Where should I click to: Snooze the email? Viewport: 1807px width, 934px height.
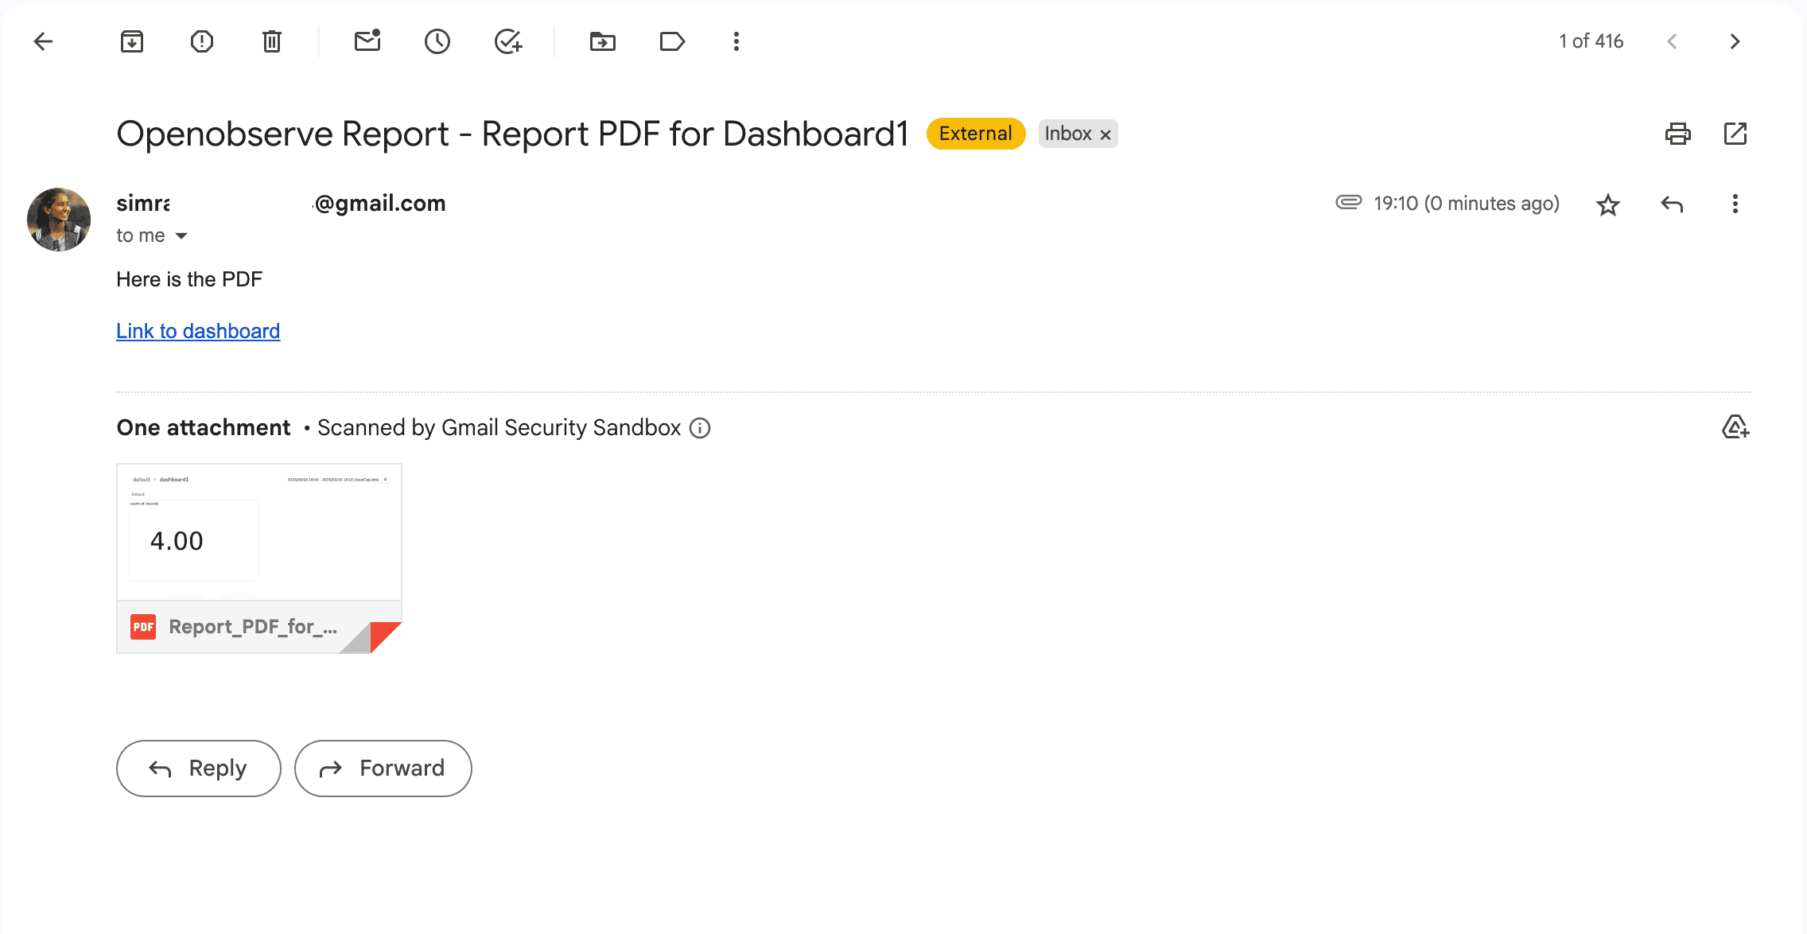point(436,41)
